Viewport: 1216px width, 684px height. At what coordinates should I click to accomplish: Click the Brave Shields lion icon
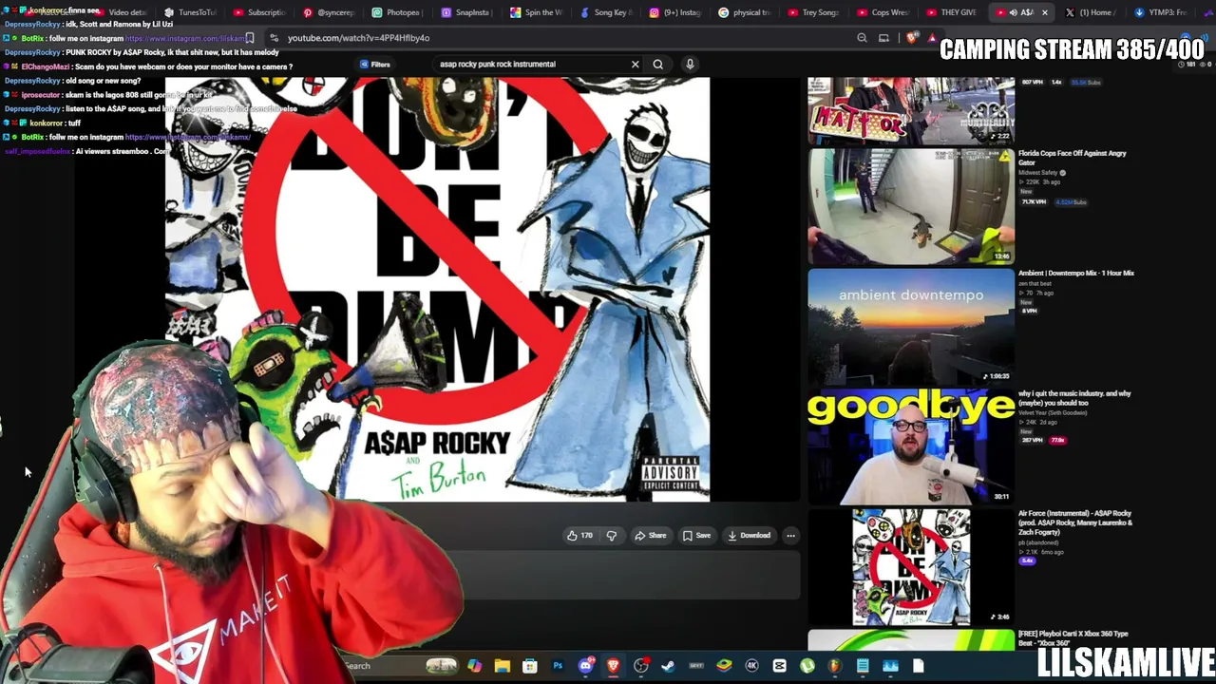coord(912,38)
